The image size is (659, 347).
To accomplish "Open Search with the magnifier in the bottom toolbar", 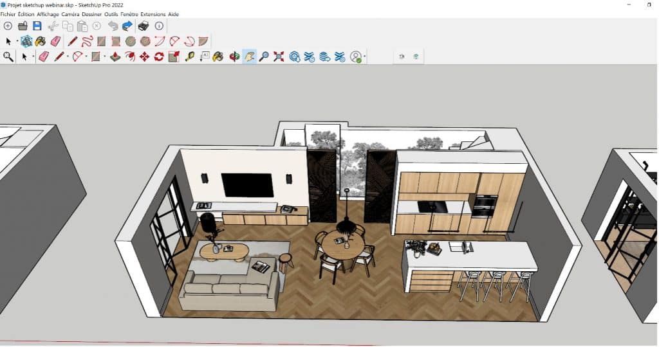I will pos(8,56).
